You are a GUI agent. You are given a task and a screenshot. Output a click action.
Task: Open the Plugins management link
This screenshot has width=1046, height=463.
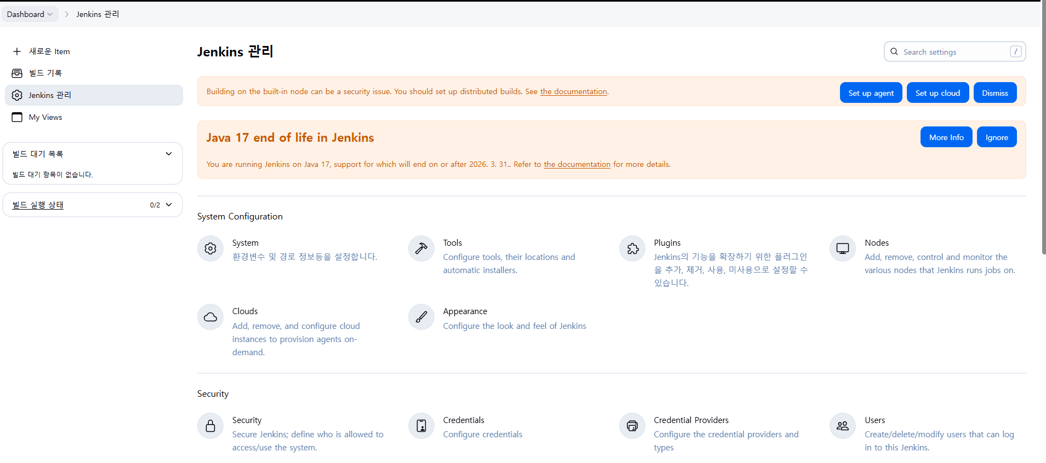[667, 242]
